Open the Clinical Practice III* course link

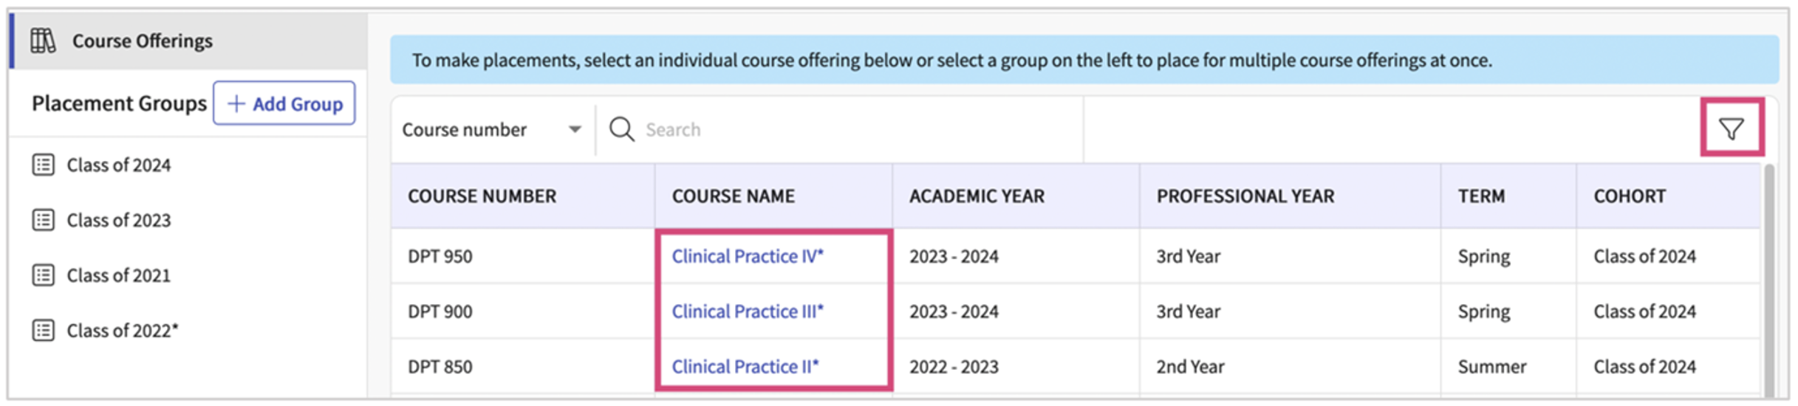[x=747, y=312]
